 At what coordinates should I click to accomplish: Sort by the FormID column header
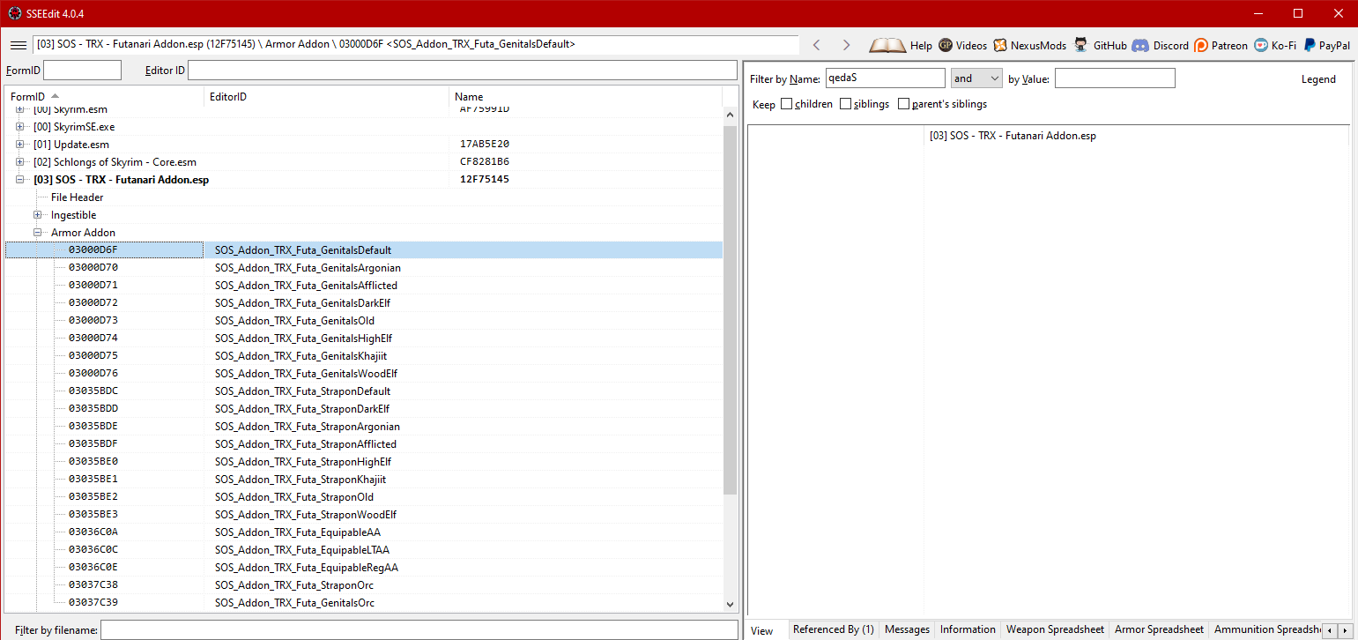tap(104, 96)
